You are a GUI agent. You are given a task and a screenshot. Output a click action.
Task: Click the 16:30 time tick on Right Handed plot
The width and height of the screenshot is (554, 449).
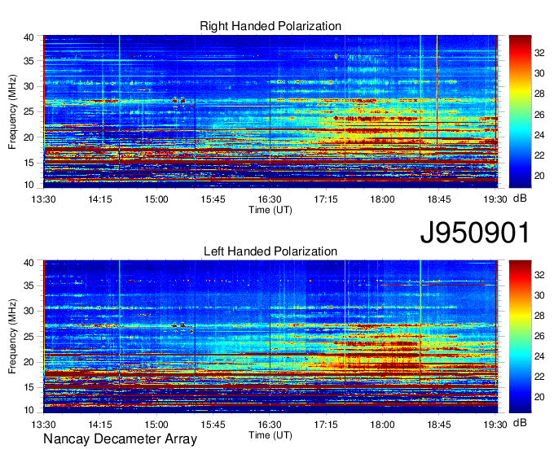[x=270, y=199]
